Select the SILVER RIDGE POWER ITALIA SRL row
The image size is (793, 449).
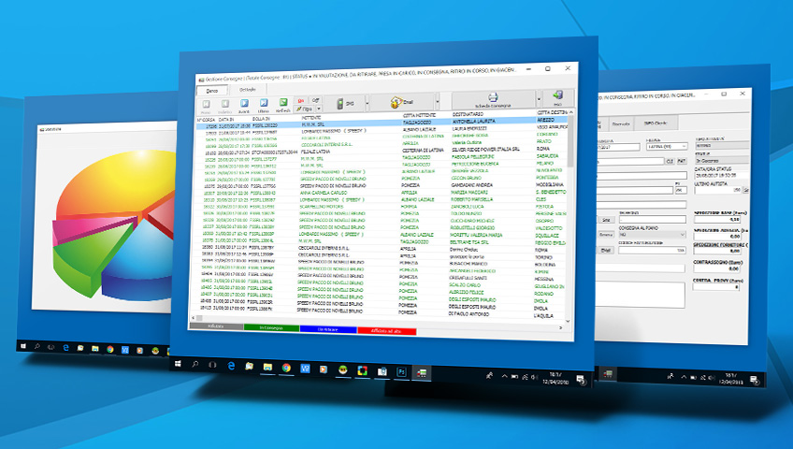click(382, 151)
